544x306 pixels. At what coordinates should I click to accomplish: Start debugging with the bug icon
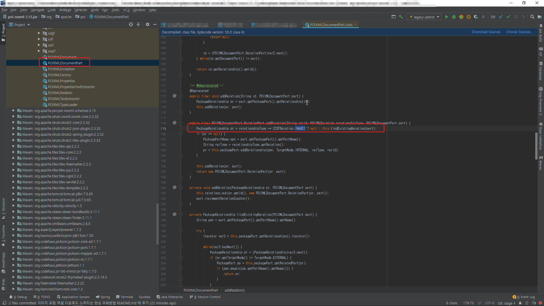(x=454, y=17)
